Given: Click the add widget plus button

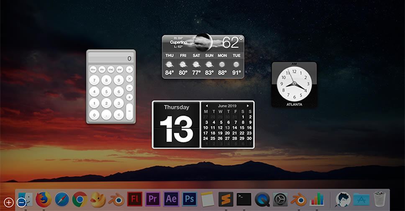Looking at the screenshot, I should [x=8, y=203].
